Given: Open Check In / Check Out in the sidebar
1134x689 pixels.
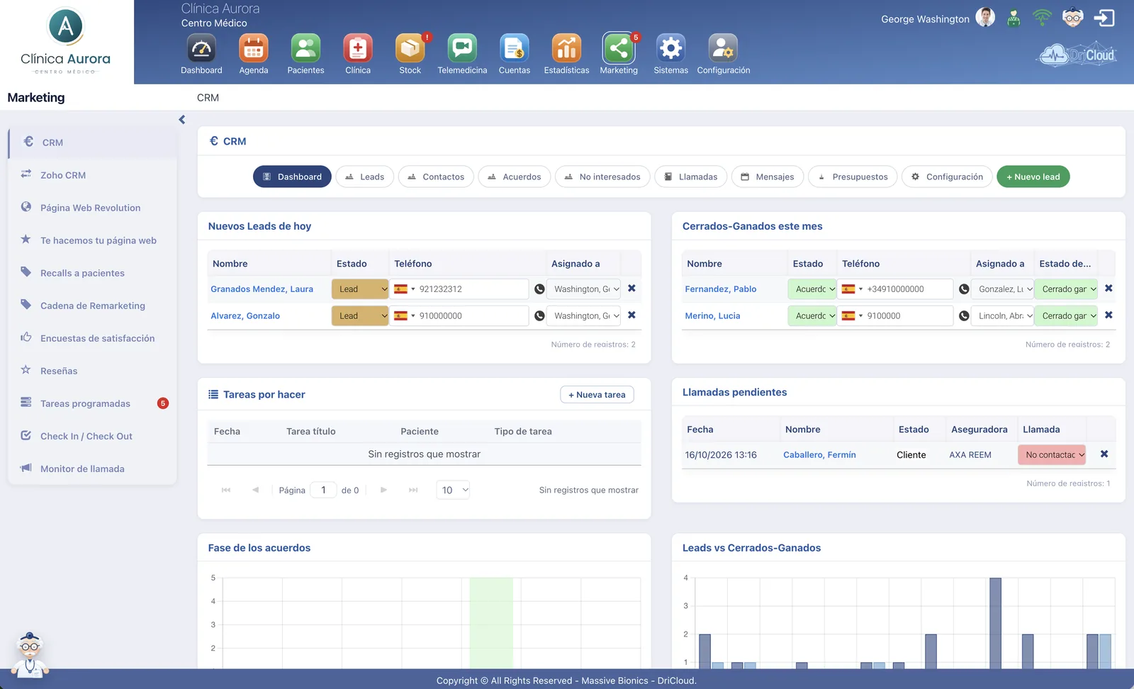Looking at the screenshot, I should pos(92,436).
